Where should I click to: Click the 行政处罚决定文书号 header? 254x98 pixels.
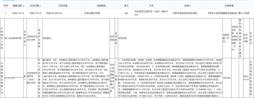(x=32, y=38)
